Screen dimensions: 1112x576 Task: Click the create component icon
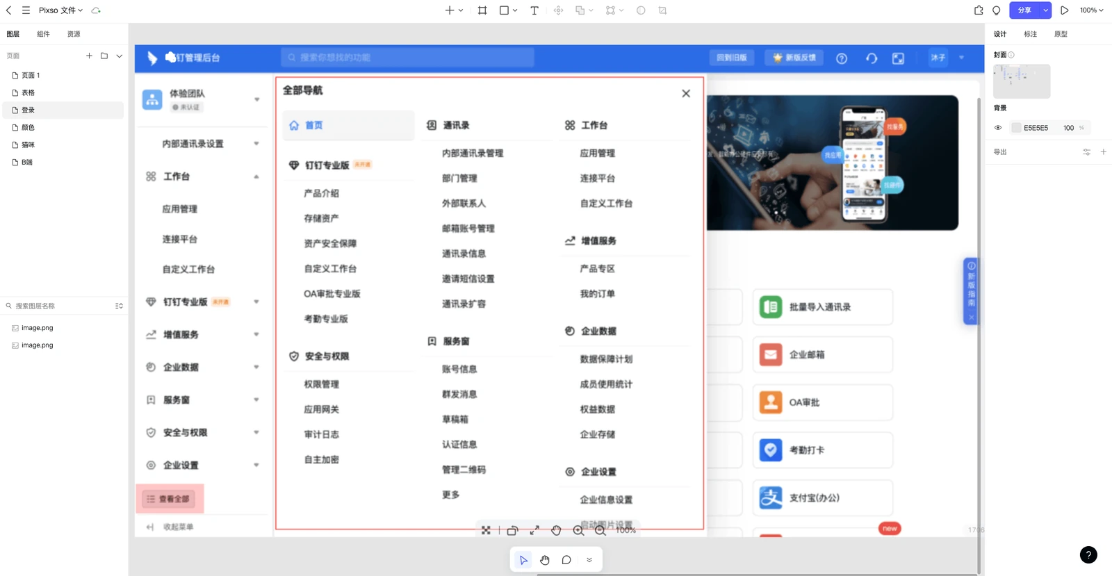click(558, 10)
